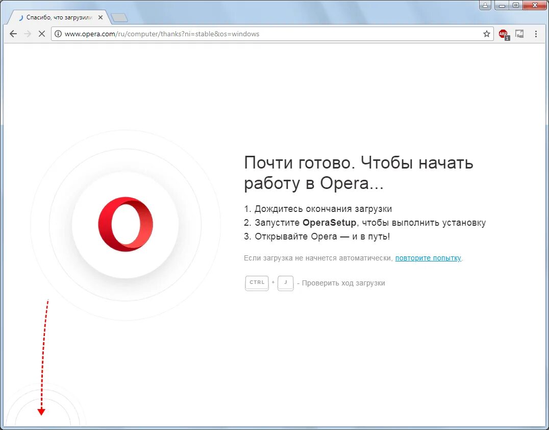Click the text 'Открывайте Opera — и в путь!'
The width and height of the screenshot is (549, 430).
[x=322, y=236]
